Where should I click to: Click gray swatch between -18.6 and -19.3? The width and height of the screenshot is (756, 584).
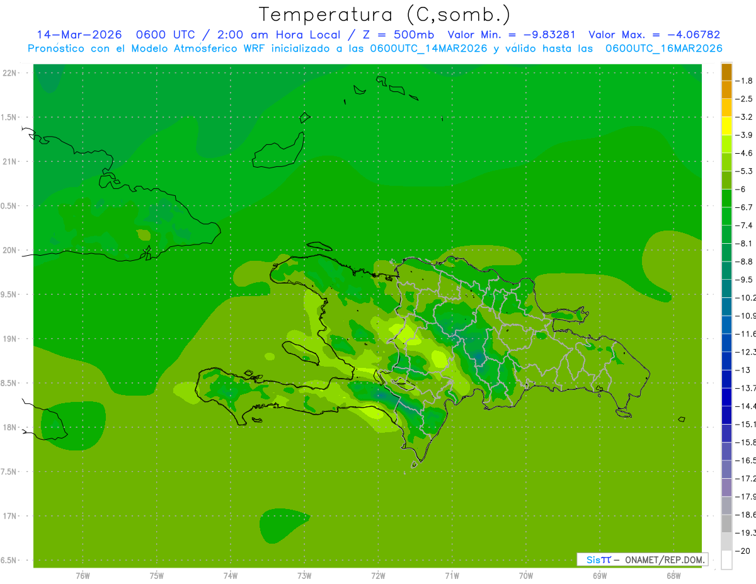pos(726,524)
